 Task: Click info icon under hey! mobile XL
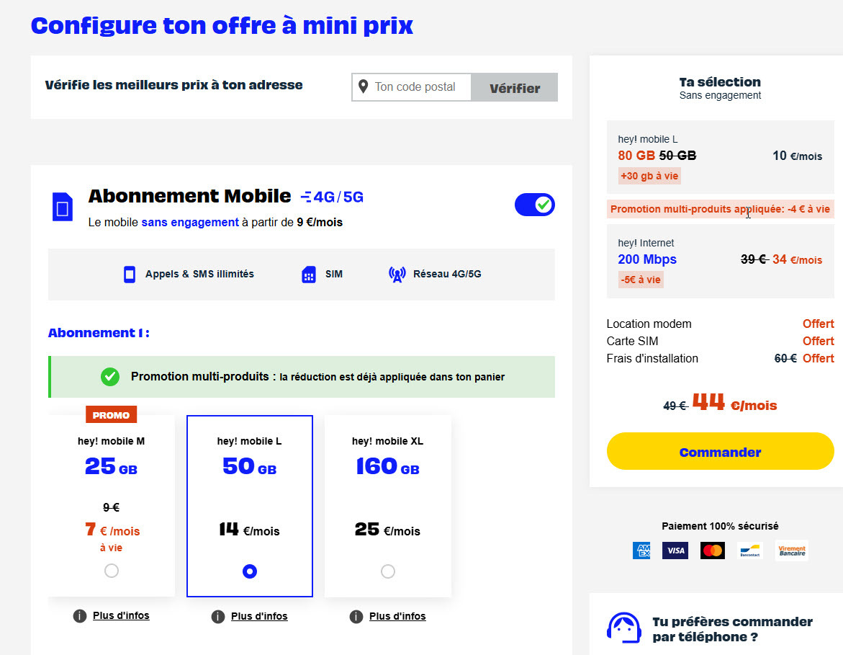(x=356, y=617)
